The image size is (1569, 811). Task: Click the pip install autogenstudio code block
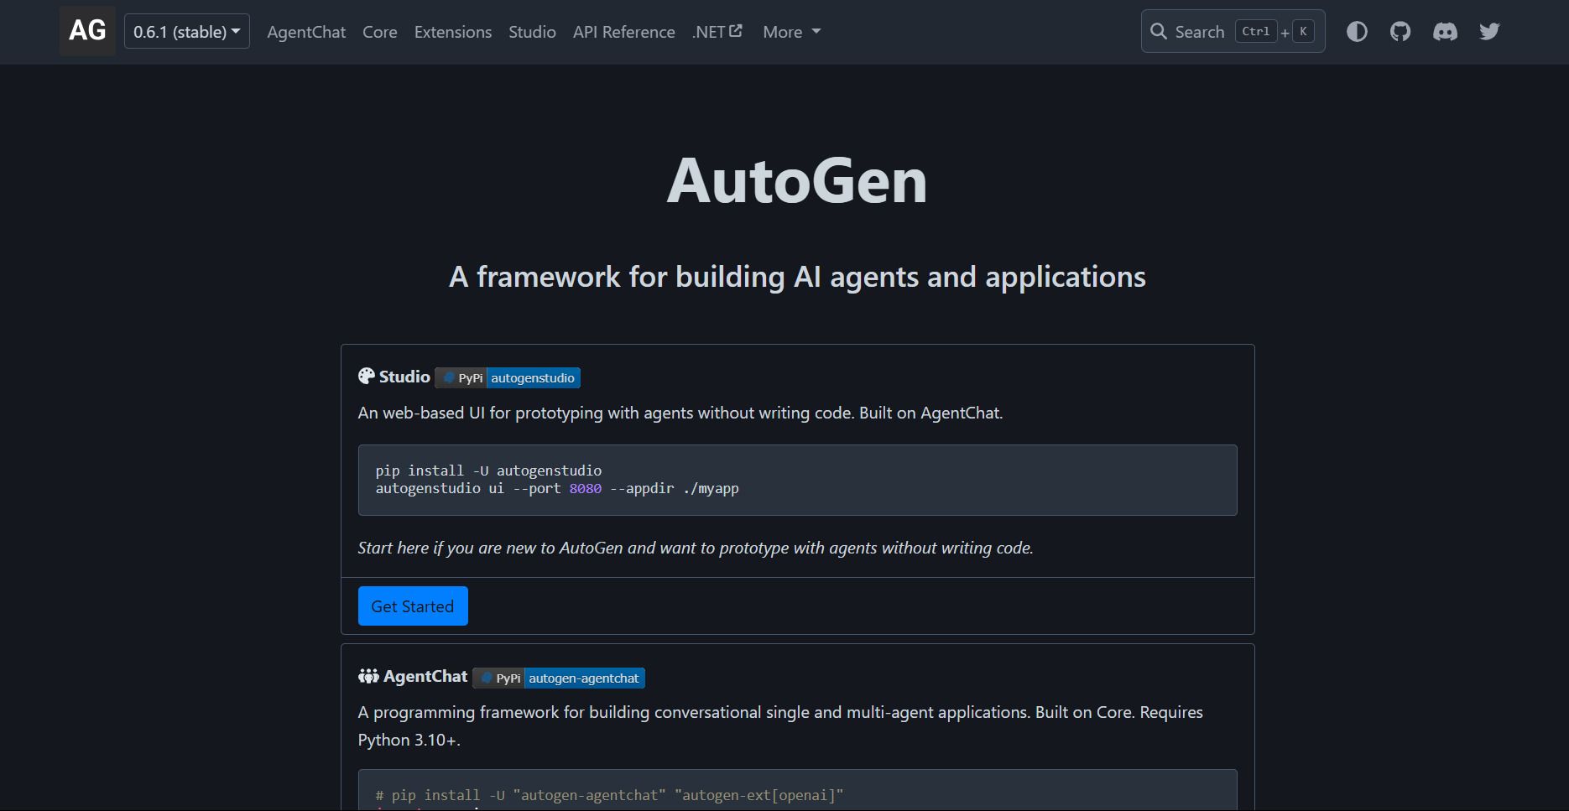(797, 480)
